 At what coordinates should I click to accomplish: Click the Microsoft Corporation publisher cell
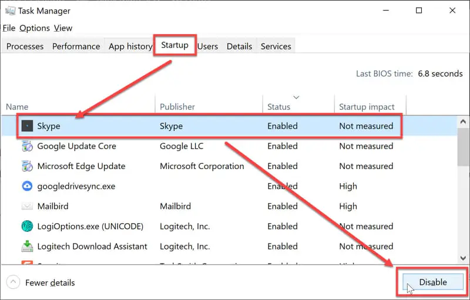click(x=202, y=166)
